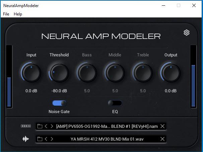The height and width of the screenshot is (152, 203).
Task: Click the Noise Gate label
Action: [x=59, y=112]
